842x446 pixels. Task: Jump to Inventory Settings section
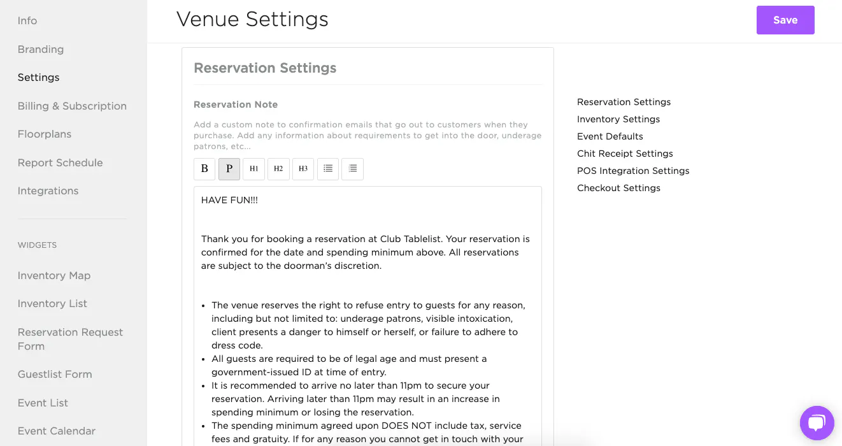pyautogui.click(x=618, y=119)
